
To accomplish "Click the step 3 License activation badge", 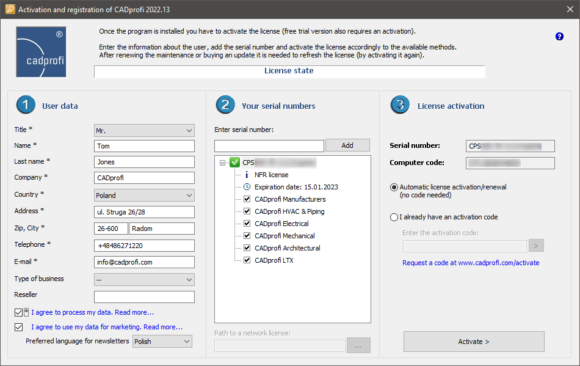I will (400, 105).
